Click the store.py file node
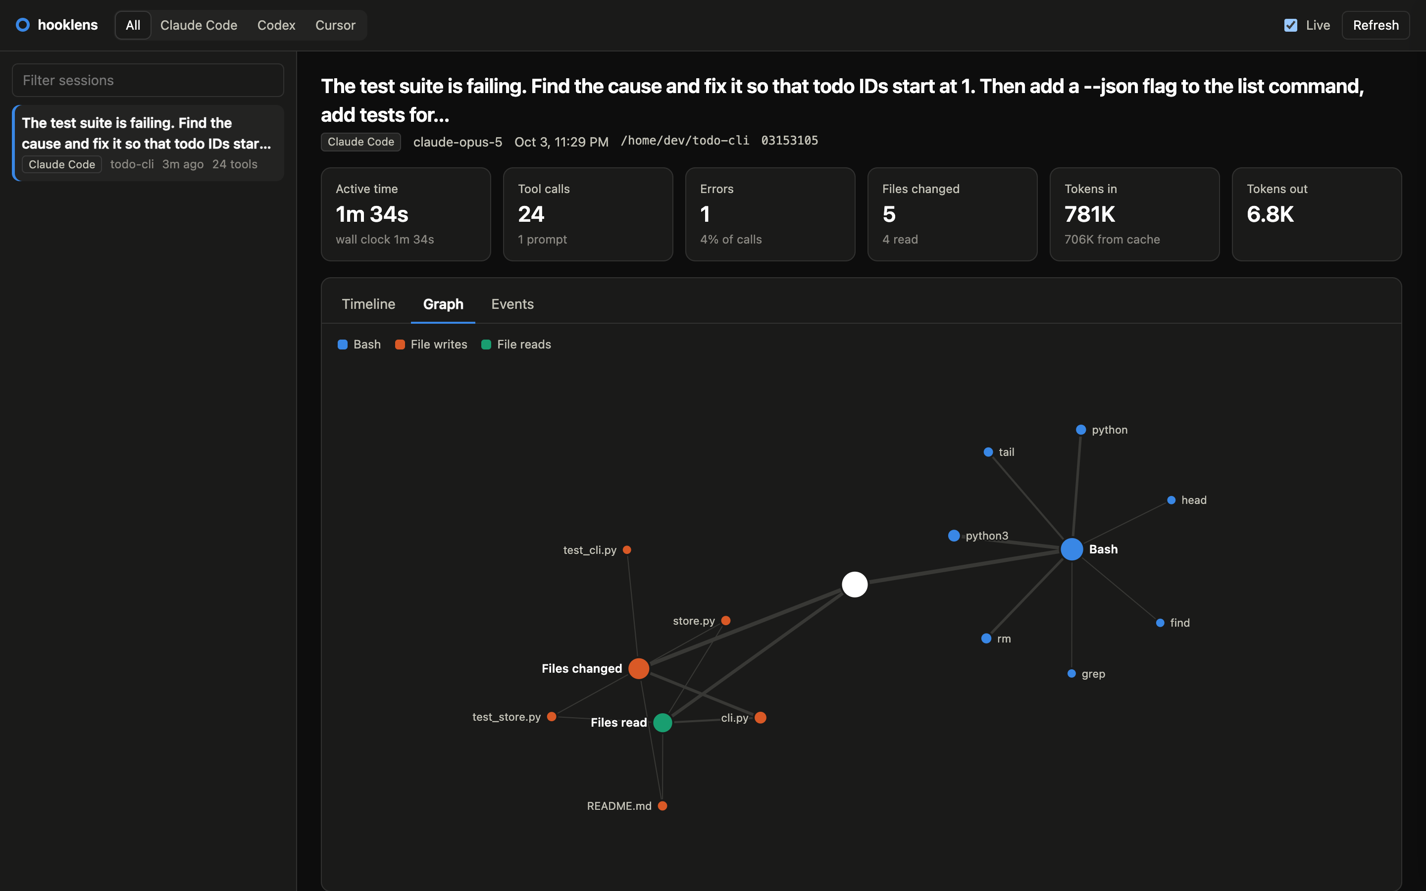Image resolution: width=1426 pixels, height=891 pixels. coord(726,621)
